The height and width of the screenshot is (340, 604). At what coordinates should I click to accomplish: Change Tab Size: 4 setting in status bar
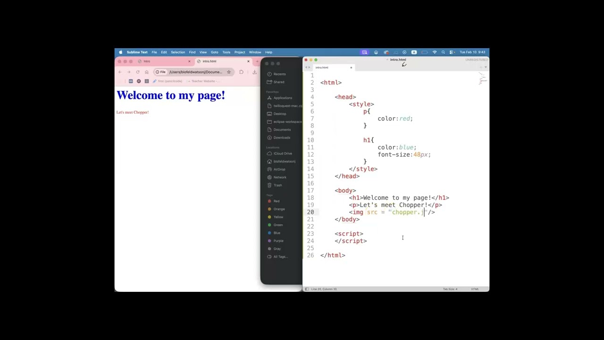pyautogui.click(x=450, y=289)
